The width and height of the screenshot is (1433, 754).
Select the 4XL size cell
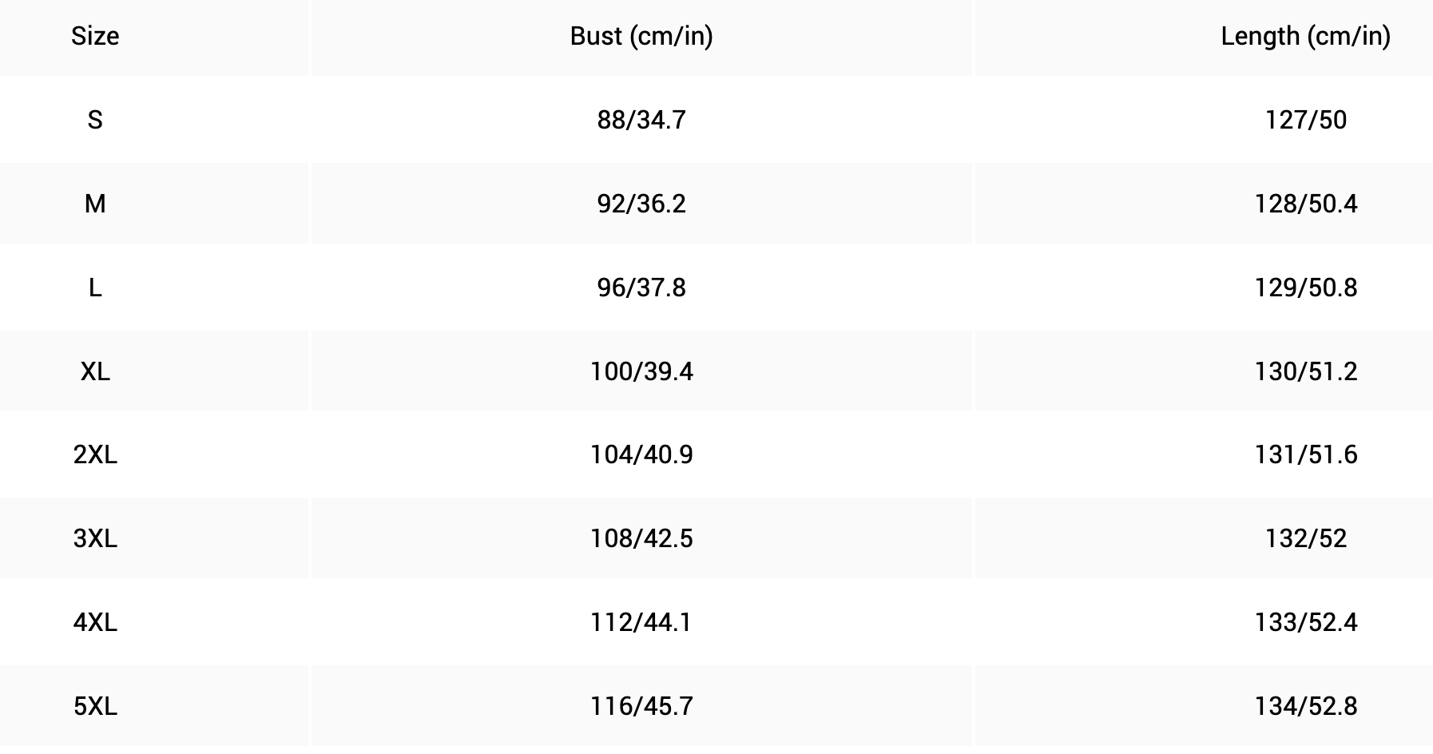pyautogui.click(x=95, y=622)
